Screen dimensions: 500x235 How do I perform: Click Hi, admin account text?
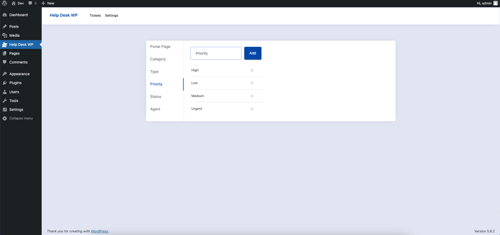coord(484,3)
